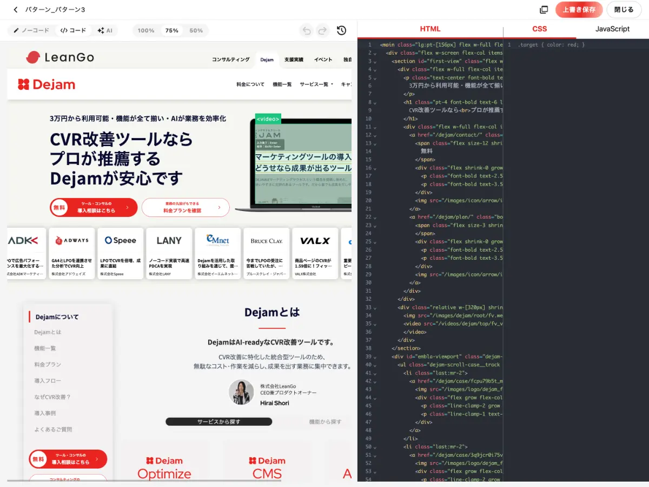Image resolution: width=649 pixels, height=487 pixels.
Task: Open the JavaScript editor tab
Action: tap(613, 29)
